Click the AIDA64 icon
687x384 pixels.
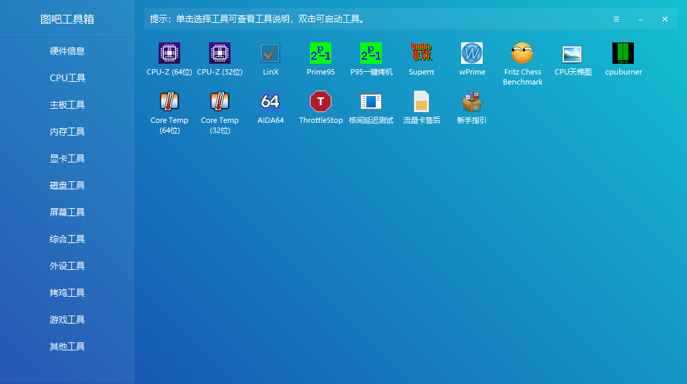[270, 102]
